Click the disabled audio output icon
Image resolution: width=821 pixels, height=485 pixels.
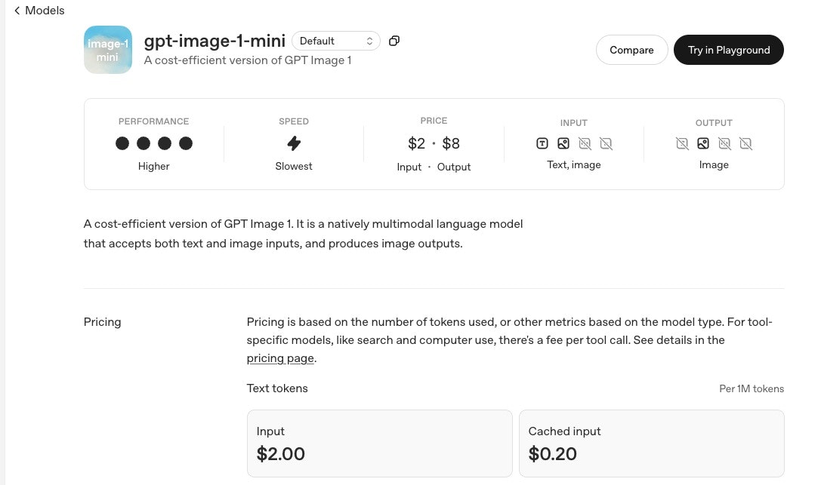[724, 143]
